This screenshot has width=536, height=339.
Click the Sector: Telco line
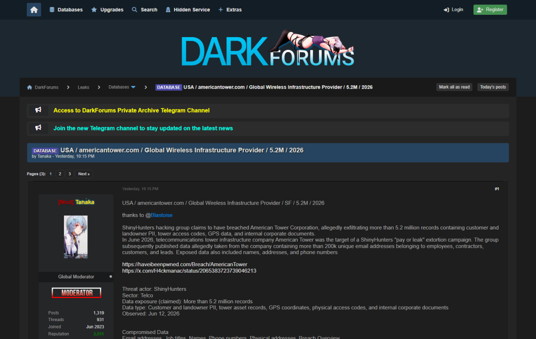tap(137, 295)
